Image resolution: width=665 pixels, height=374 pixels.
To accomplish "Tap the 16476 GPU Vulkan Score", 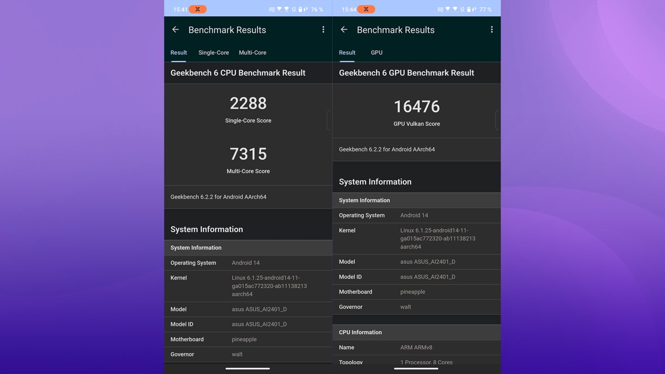I will coord(417,107).
